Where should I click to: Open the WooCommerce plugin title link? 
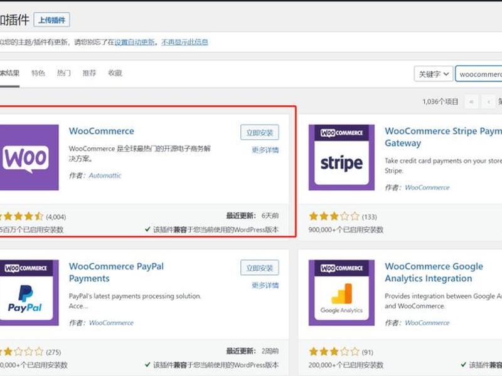point(102,131)
